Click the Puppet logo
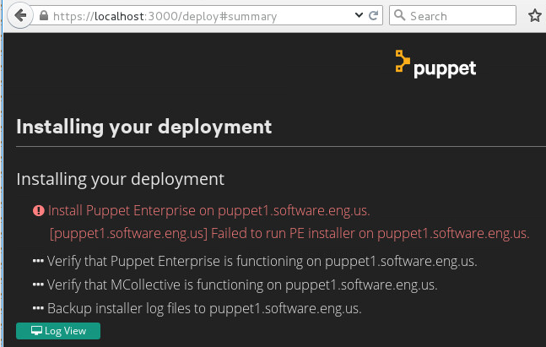 point(435,64)
